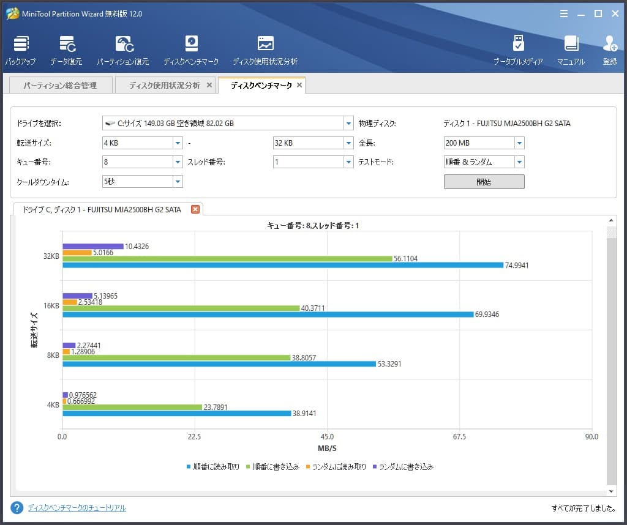Click the 4KB blue bar 38.9141
This screenshot has height=525, width=627.
[x=177, y=414]
